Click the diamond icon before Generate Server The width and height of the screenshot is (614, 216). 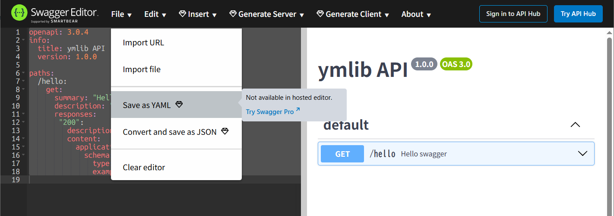233,14
